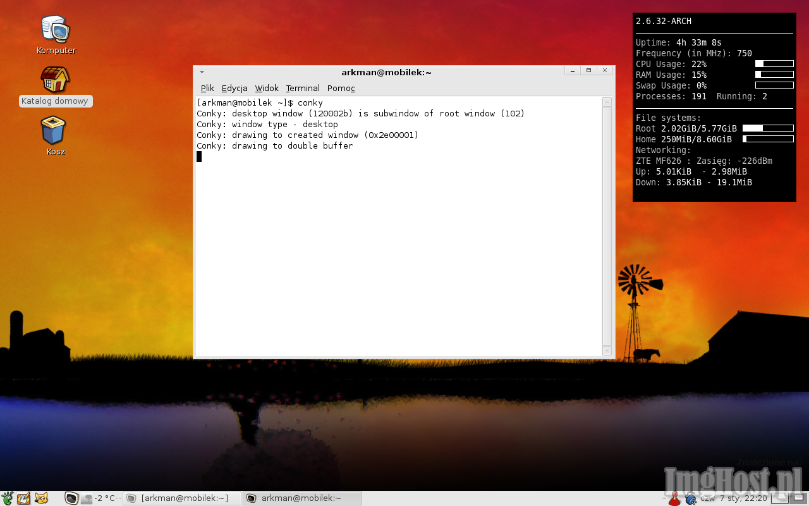Click the 'Processes: 191' text in Conky
Screen dimensions: 809x506
tap(671, 97)
